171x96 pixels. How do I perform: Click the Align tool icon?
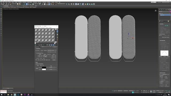[x=69, y=4]
